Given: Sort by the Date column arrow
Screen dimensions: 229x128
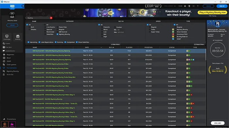Looking at the screenshot, I should (101, 48).
